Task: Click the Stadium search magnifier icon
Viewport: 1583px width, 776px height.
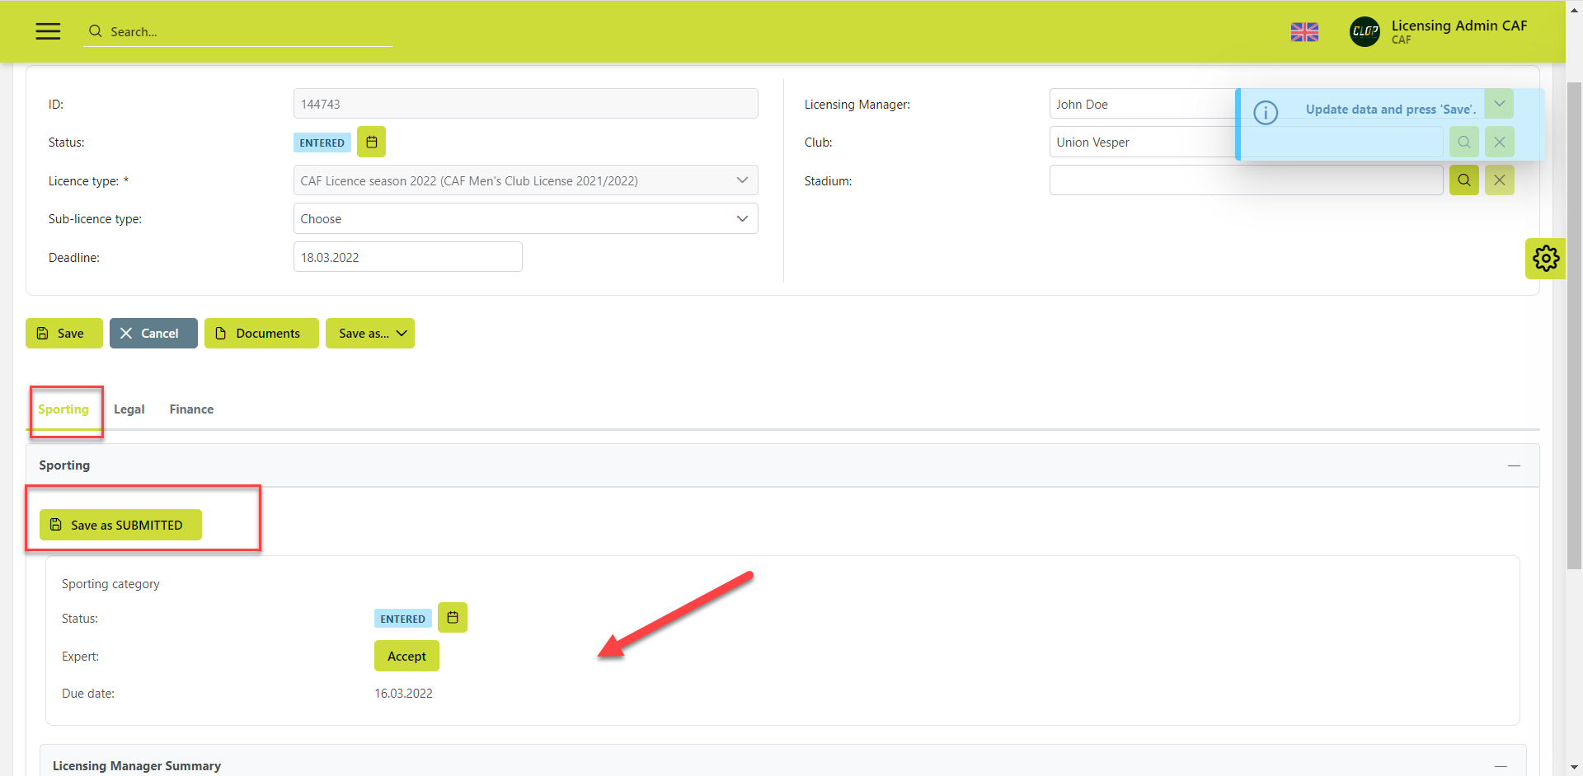Action: click(x=1463, y=180)
